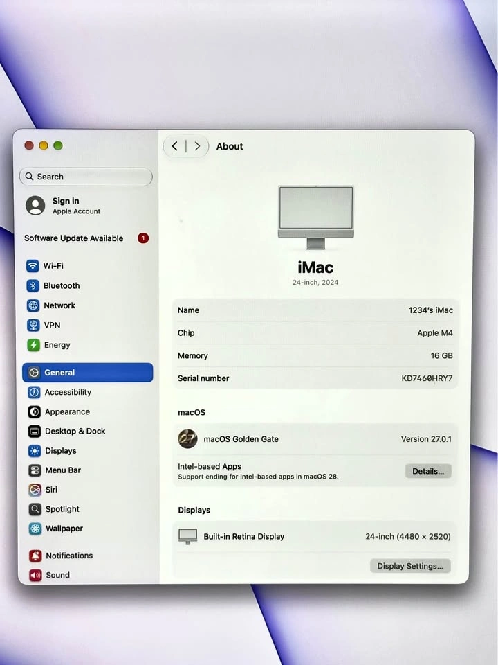The height and width of the screenshot is (665, 498).
Task: Click the 24-inch, 2024 model subtitle
Action: coord(315,283)
